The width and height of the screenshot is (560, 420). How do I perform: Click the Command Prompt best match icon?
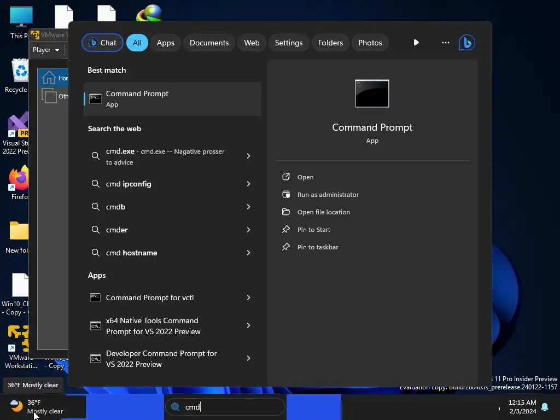[x=95, y=98]
